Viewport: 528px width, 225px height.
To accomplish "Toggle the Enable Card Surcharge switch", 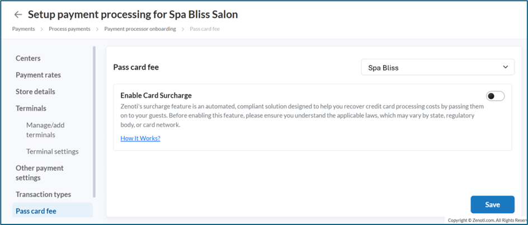I will 495,96.
